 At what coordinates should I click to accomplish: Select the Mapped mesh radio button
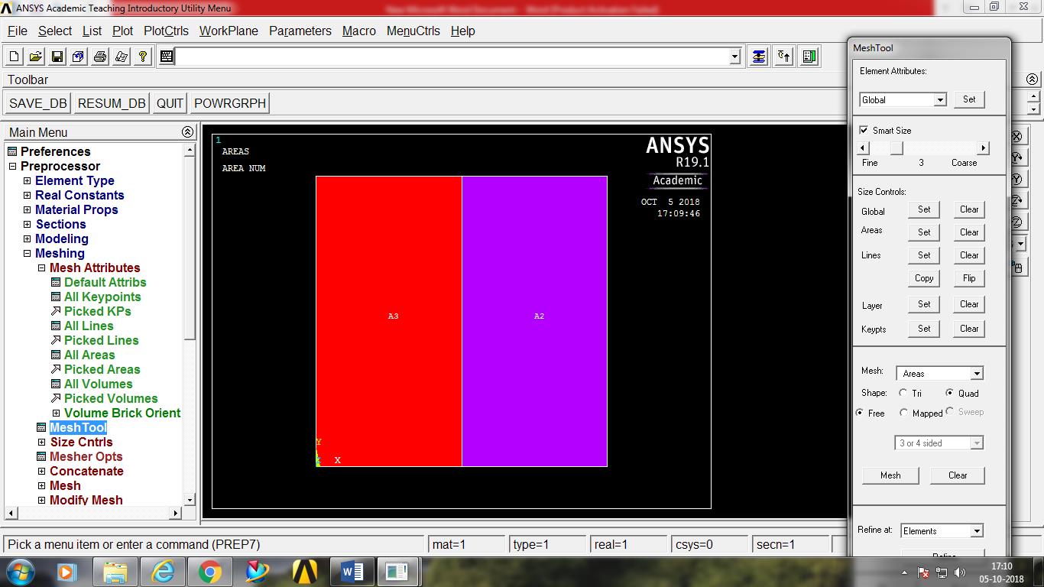click(903, 413)
